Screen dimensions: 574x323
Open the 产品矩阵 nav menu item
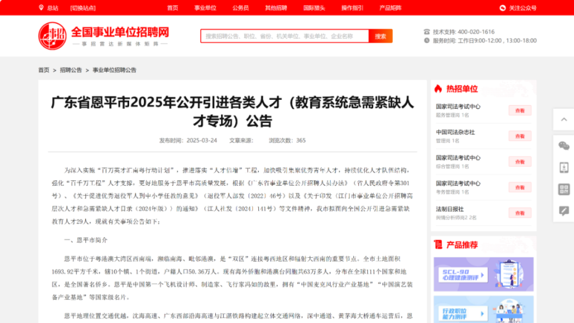[390, 8]
